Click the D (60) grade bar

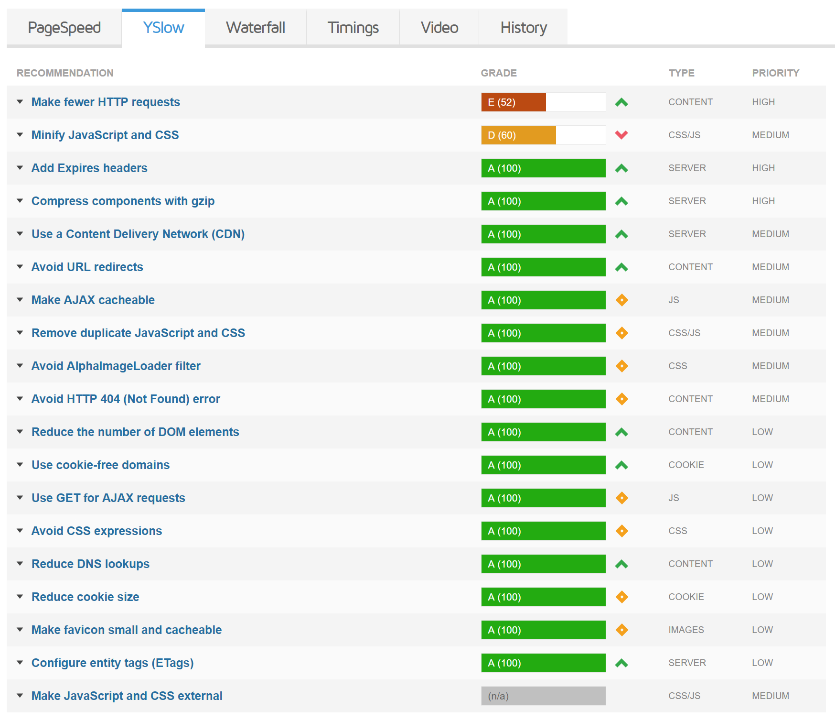point(543,135)
